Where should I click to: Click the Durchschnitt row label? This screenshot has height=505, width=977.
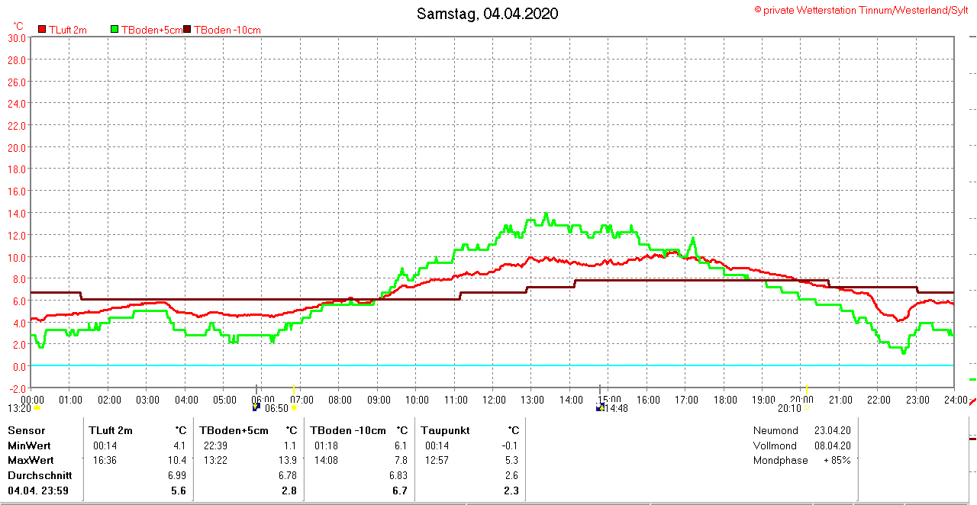40,475
